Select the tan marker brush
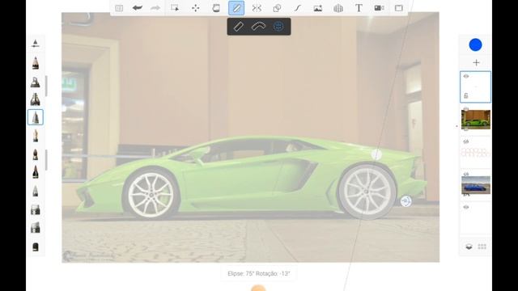 click(x=36, y=136)
